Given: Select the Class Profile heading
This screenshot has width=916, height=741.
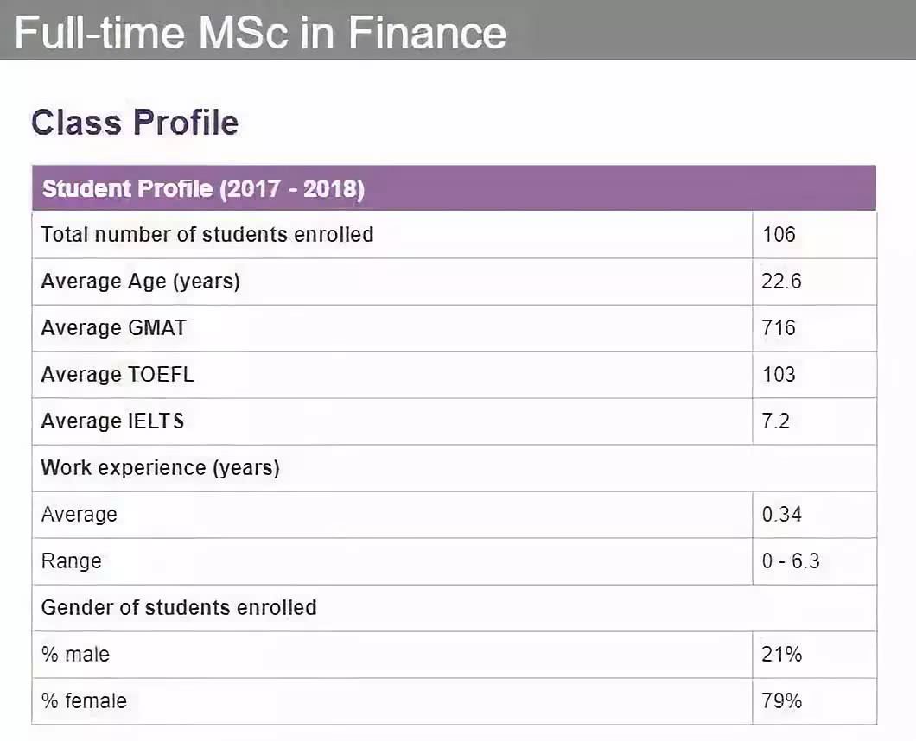Looking at the screenshot, I should [134, 123].
